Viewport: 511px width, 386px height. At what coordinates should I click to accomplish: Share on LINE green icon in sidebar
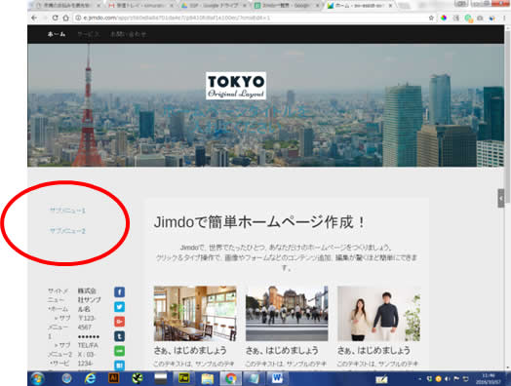[119, 351]
